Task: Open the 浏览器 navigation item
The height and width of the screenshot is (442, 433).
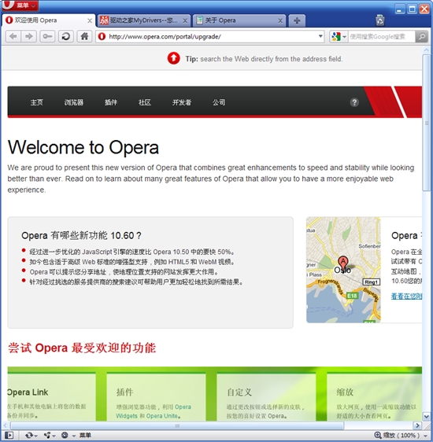Action: coord(74,102)
